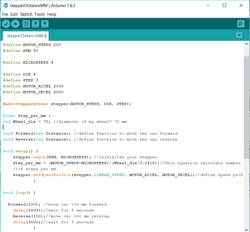This screenshot has height=232, width=250.
Task: Open the Help menu
Action: click(x=52, y=14)
